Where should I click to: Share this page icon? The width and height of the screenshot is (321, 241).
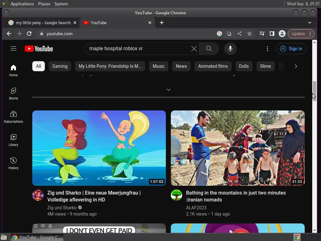pos(239,34)
